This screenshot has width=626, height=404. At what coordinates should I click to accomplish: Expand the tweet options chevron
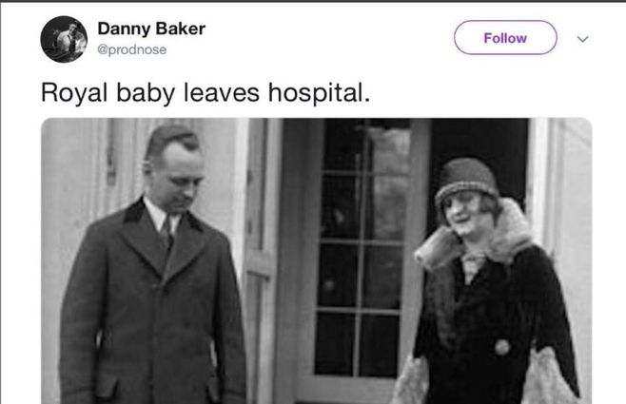(583, 39)
